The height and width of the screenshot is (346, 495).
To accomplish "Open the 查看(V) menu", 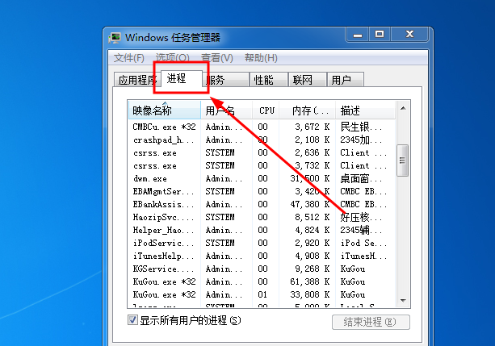I will pos(217,58).
